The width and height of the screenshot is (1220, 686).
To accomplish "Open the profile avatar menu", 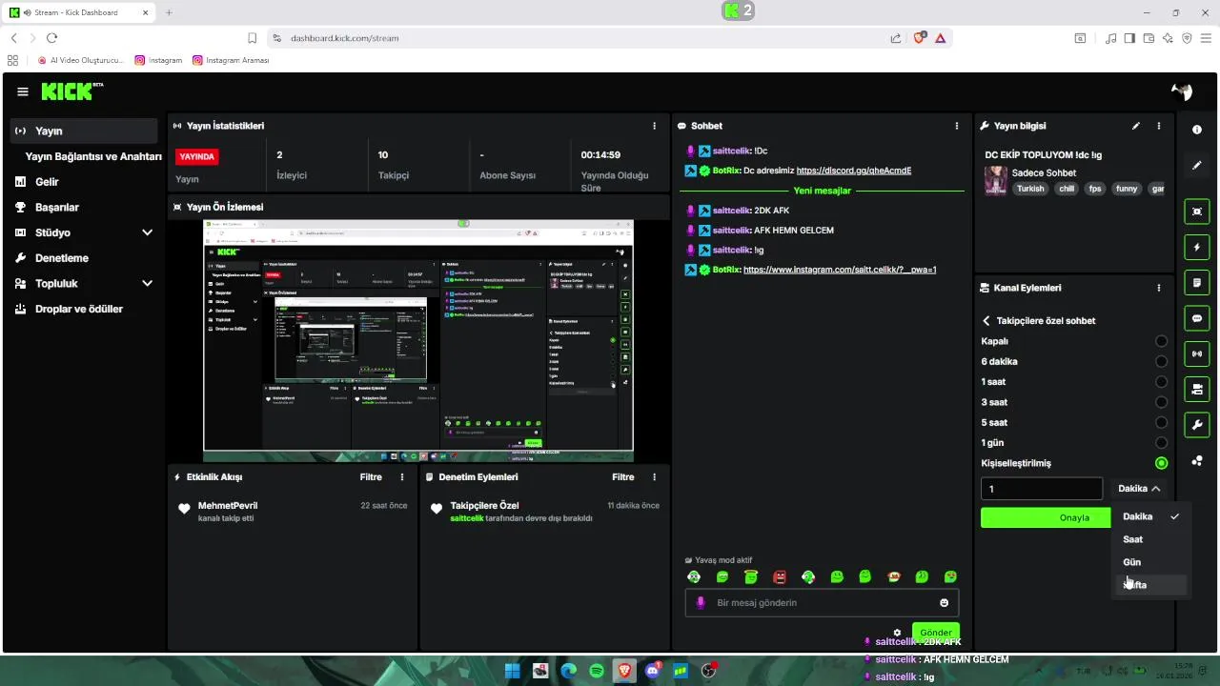I will click(1182, 91).
